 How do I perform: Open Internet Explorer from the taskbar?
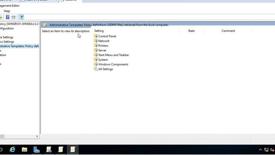(x=12, y=149)
